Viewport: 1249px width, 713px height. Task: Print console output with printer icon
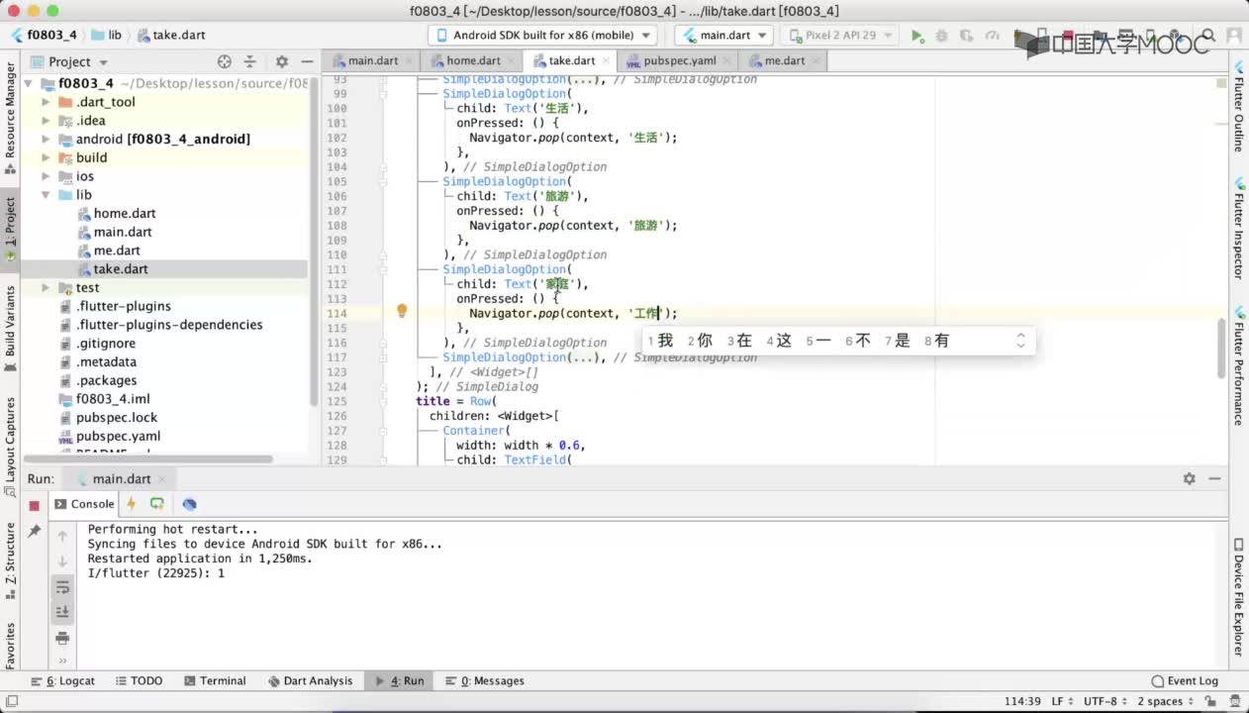[x=62, y=637]
